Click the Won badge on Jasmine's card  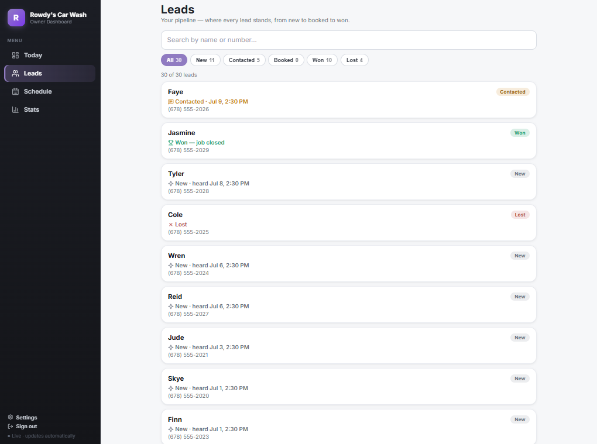[x=520, y=133]
